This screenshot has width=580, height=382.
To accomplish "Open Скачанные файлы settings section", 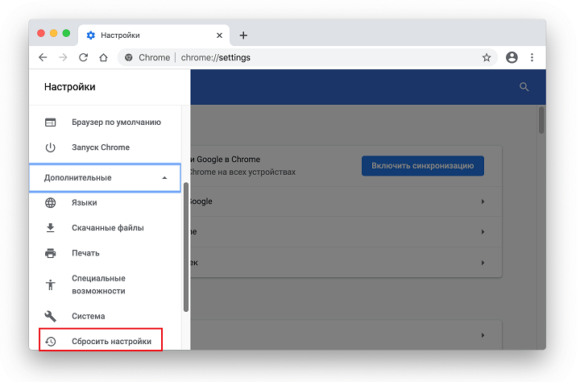I will click(107, 228).
